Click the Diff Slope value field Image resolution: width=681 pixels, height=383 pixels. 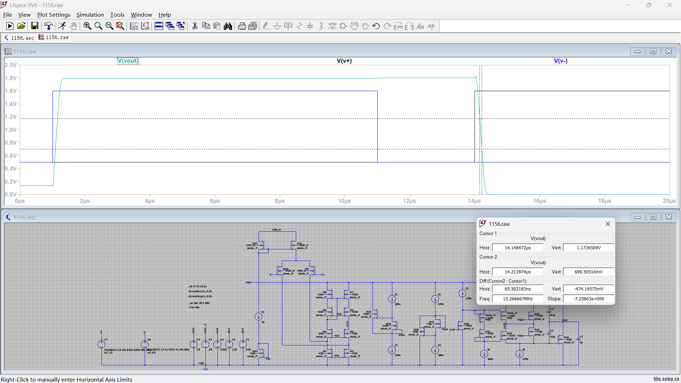588,299
